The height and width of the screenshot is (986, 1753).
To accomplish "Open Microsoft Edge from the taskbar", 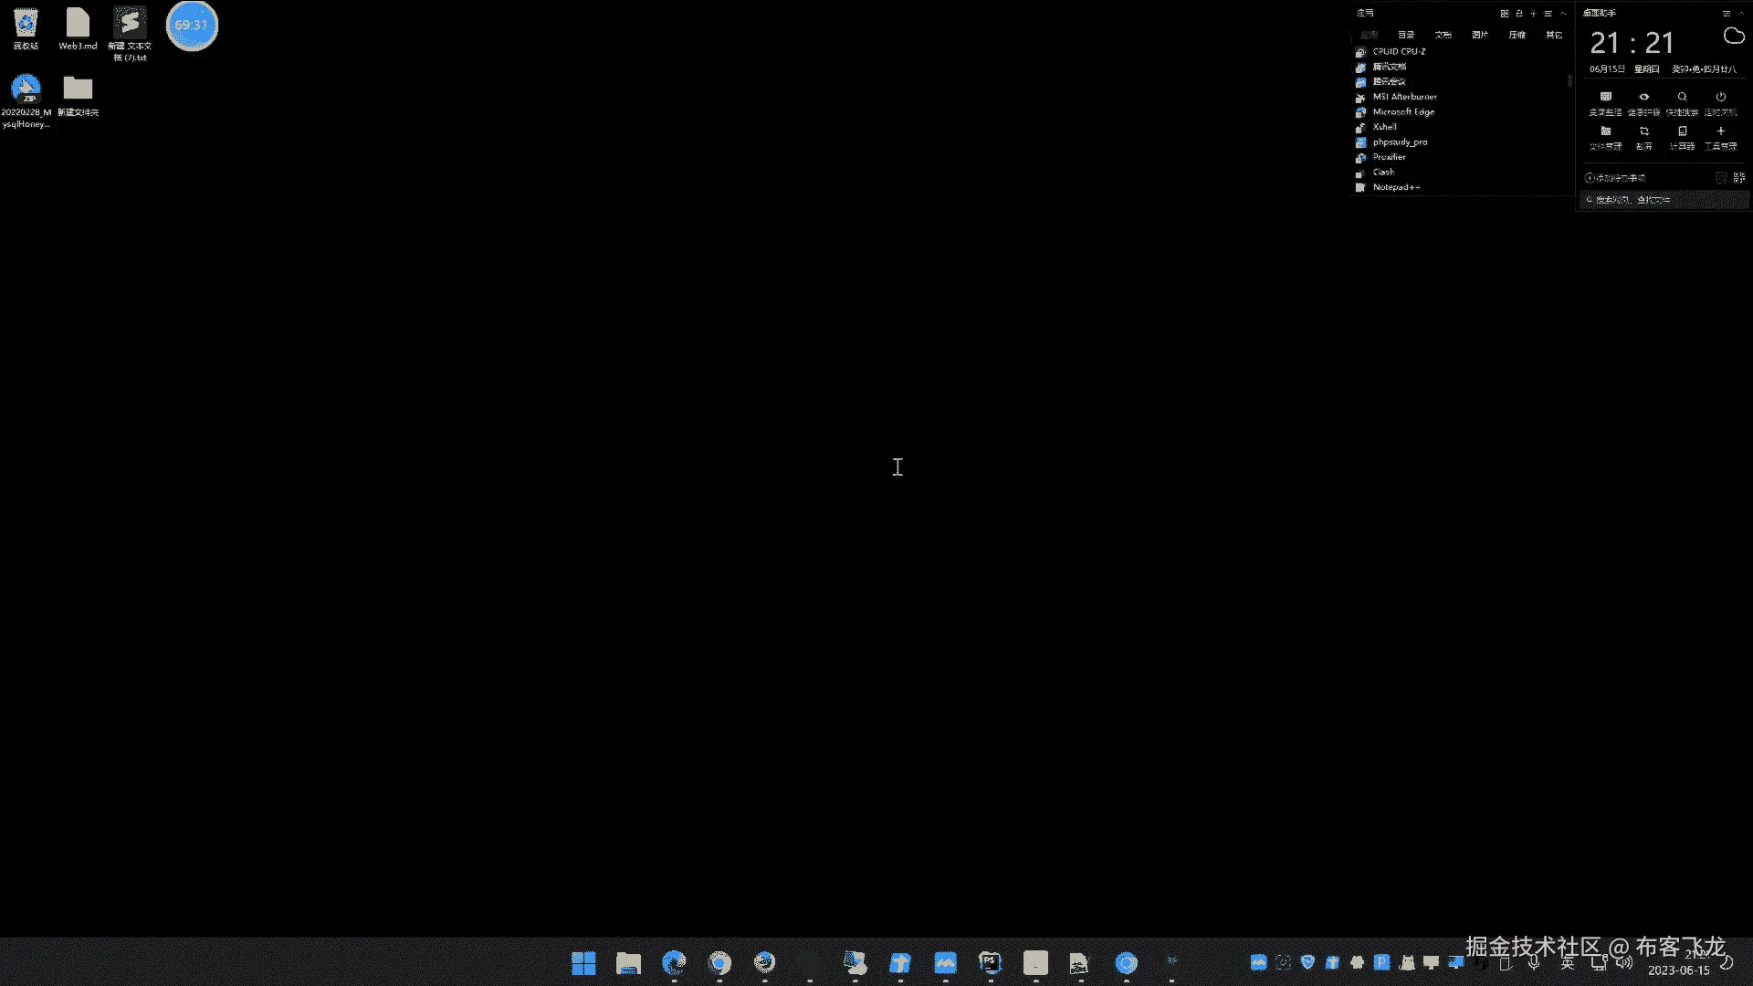I will [x=674, y=963].
